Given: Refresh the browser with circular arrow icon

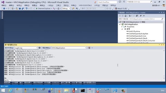Looking at the screenshot, I should pos(58,9).
